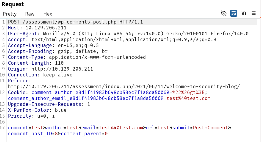Click the comment_author_email cookie value test%40test.com
Screen dimensions: 261x142
tap(188, 98)
